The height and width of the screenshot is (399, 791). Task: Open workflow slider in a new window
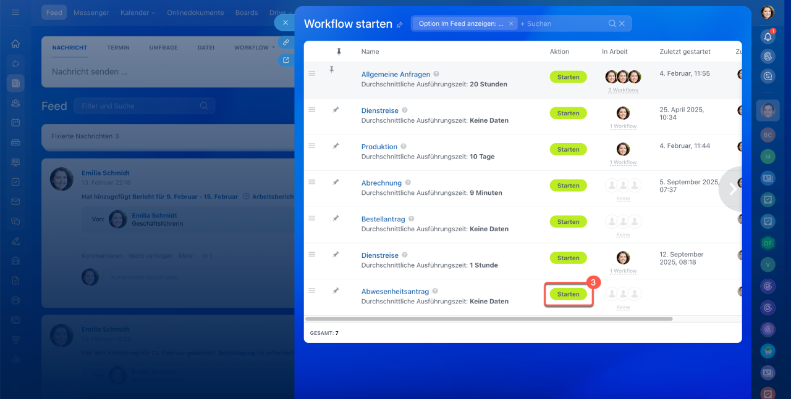point(286,60)
